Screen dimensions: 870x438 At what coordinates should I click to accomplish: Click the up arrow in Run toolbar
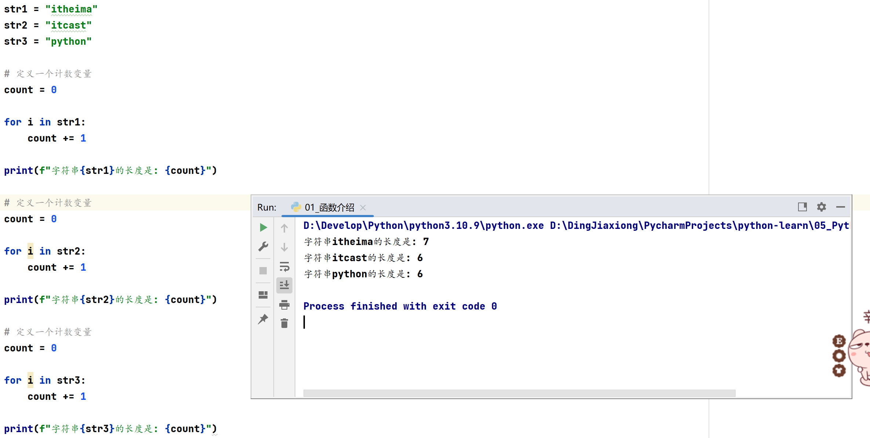pos(284,228)
